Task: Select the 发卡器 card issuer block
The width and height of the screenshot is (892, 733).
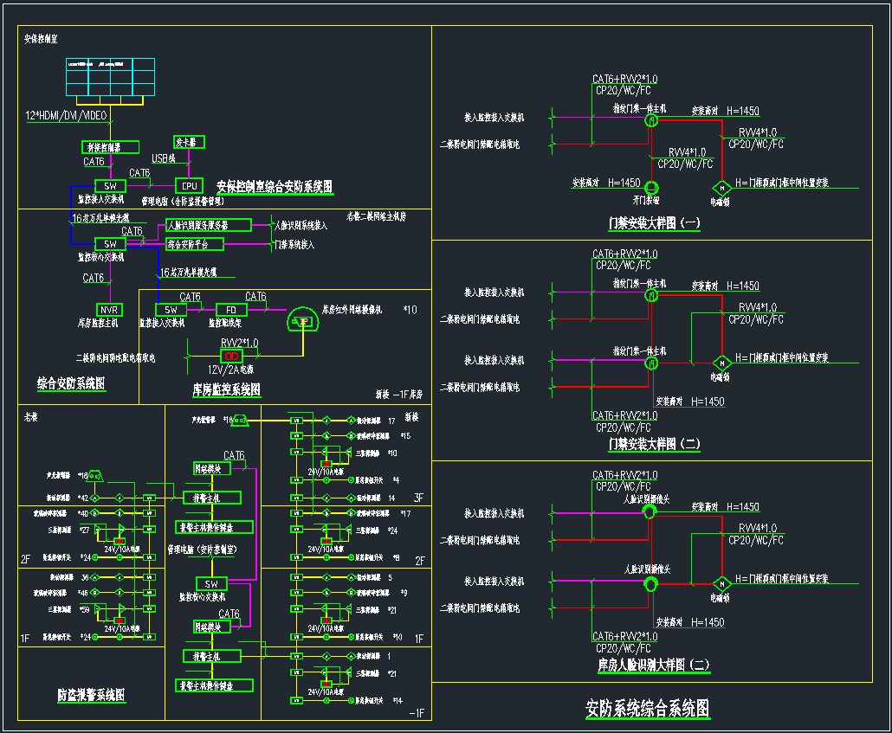Action: (189, 142)
